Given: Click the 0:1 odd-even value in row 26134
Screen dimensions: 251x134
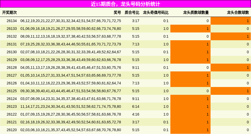Looking at the screenshot, I should coord(166,21).
